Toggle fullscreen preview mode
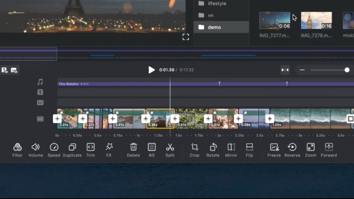Screen dimensions: 354x199 [186, 37]
